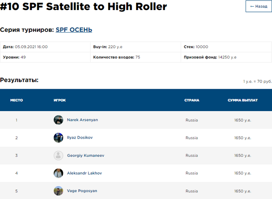272x199 pixels.
Task: Open Aleksandr Lakhov's player profile
Action: coord(84,173)
